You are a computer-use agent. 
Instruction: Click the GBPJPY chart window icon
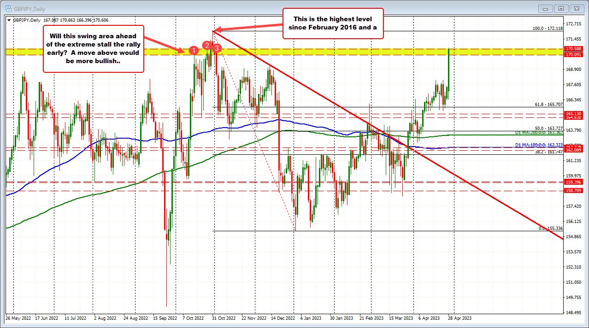[x=8, y=8]
